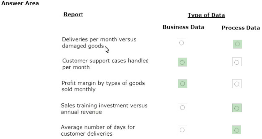Mark Profit margin report as Process Data

tap(237, 84)
